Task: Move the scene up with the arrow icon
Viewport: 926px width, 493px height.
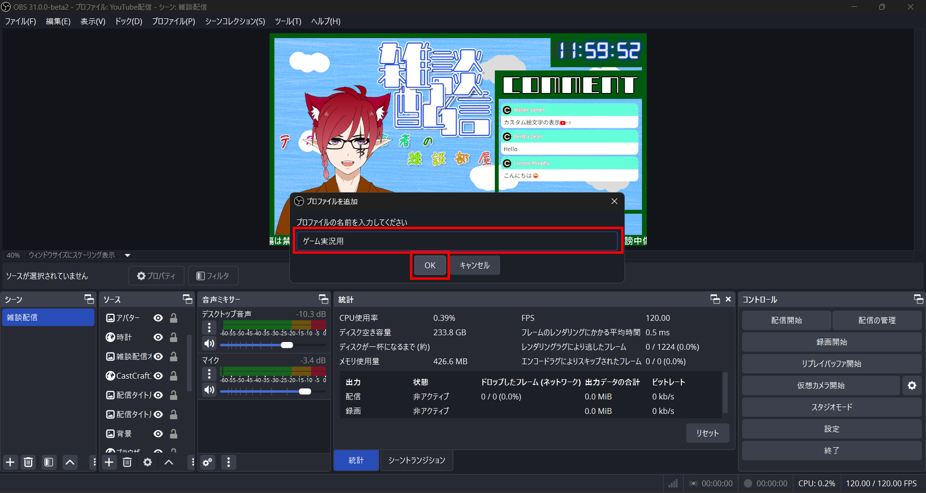Action: pyautogui.click(x=70, y=462)
